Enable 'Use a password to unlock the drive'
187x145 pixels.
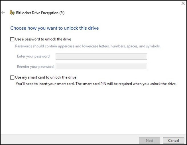[x=12, y=39]
